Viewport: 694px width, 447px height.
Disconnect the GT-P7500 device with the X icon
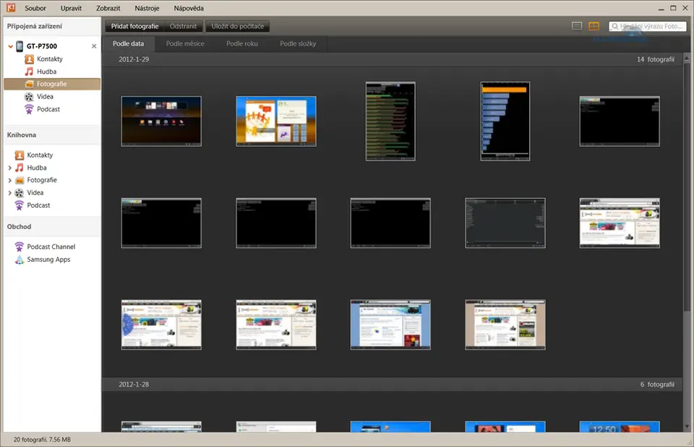tap(94, 46)
